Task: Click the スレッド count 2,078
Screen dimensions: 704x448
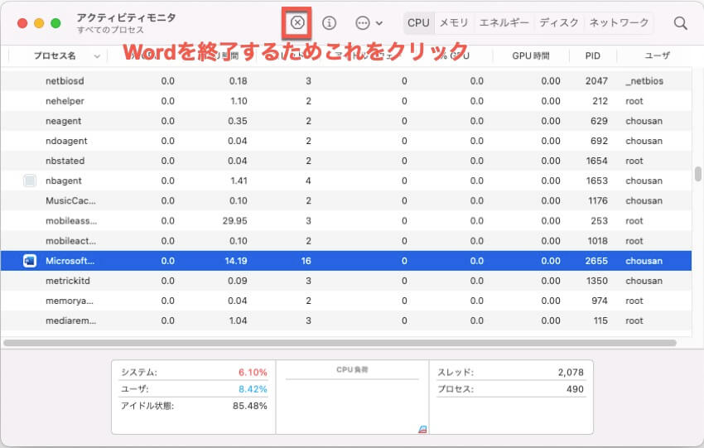Action: pos(571,372)
